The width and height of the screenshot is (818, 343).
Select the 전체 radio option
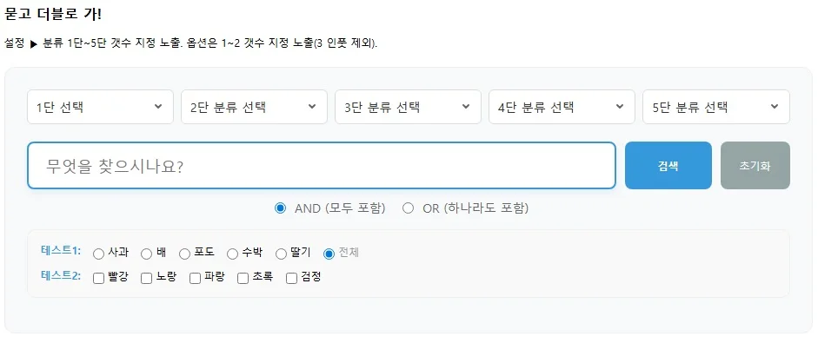click(x=329, y=254)
